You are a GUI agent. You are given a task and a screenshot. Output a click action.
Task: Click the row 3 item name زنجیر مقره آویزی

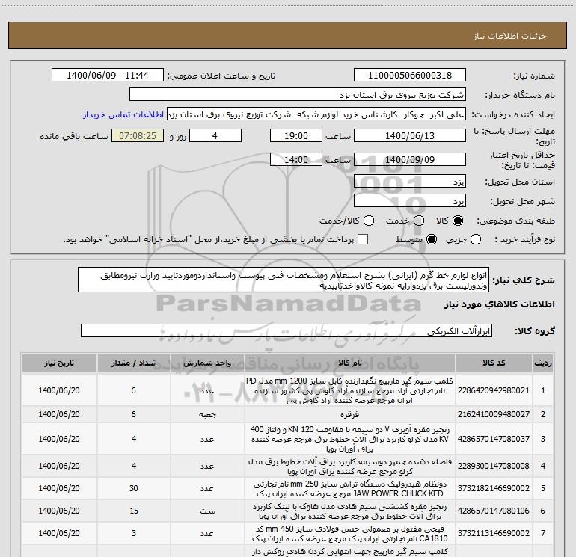(x=350, y=439)
